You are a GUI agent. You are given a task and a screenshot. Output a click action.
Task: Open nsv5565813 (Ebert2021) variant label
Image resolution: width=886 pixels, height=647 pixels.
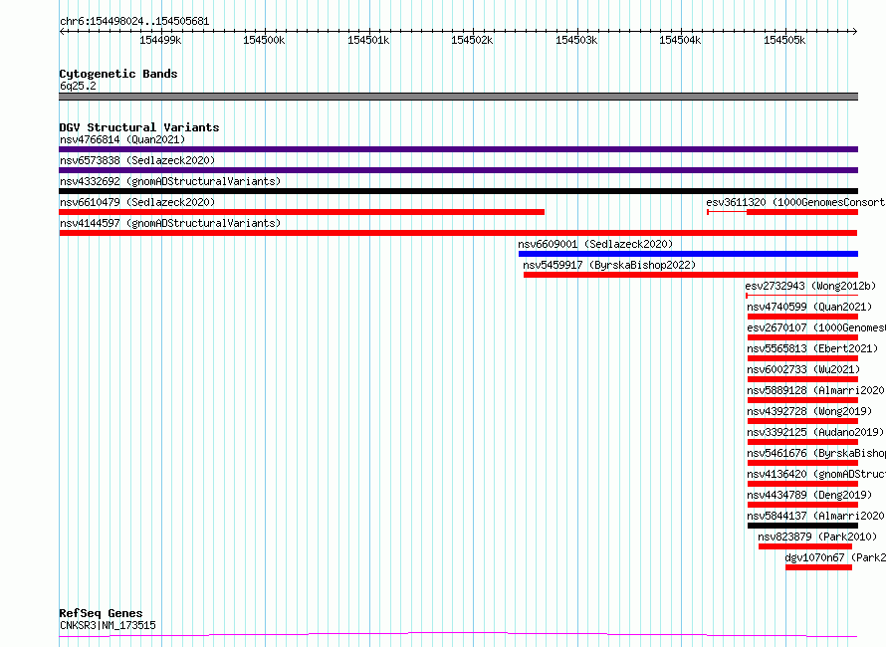[x=812, y=348]
